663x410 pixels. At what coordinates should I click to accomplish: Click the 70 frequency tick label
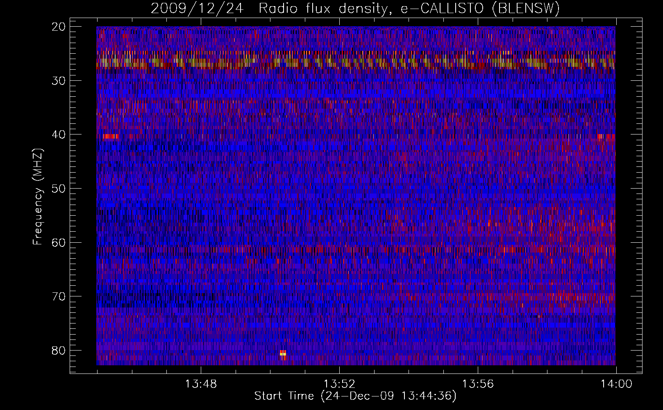coord(59,296)
